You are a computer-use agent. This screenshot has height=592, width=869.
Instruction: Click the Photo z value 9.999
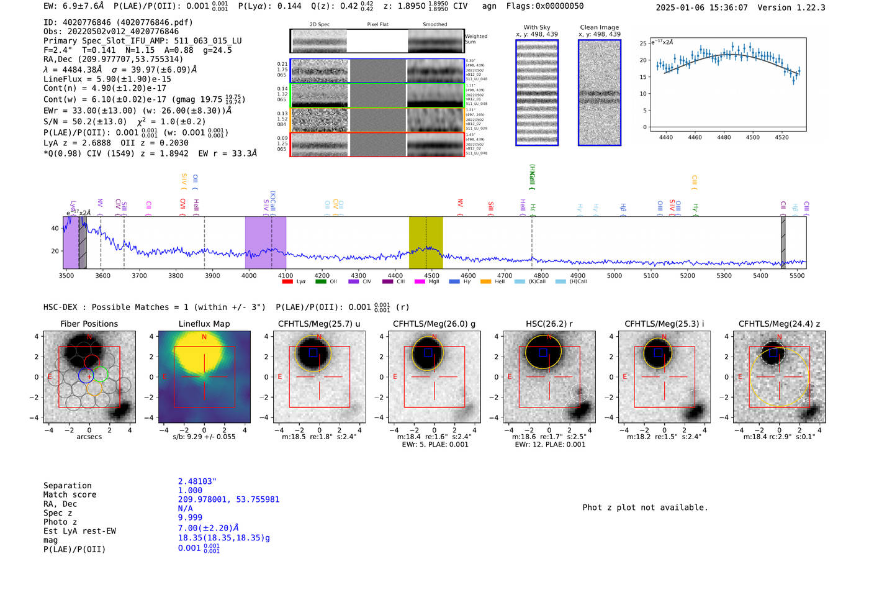190,517
